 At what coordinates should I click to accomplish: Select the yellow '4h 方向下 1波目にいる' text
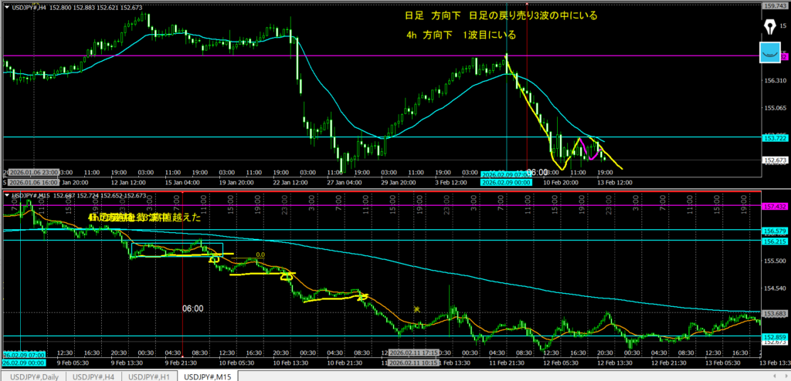(460, 35)
